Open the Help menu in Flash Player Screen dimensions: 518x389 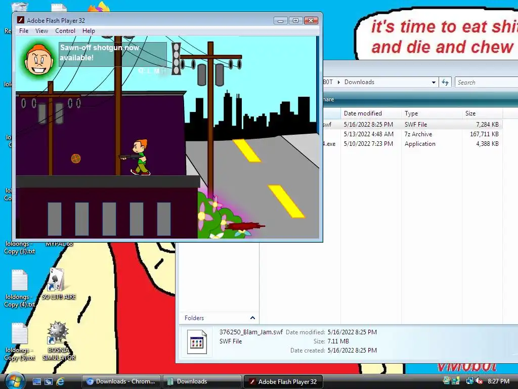[89, 31]
